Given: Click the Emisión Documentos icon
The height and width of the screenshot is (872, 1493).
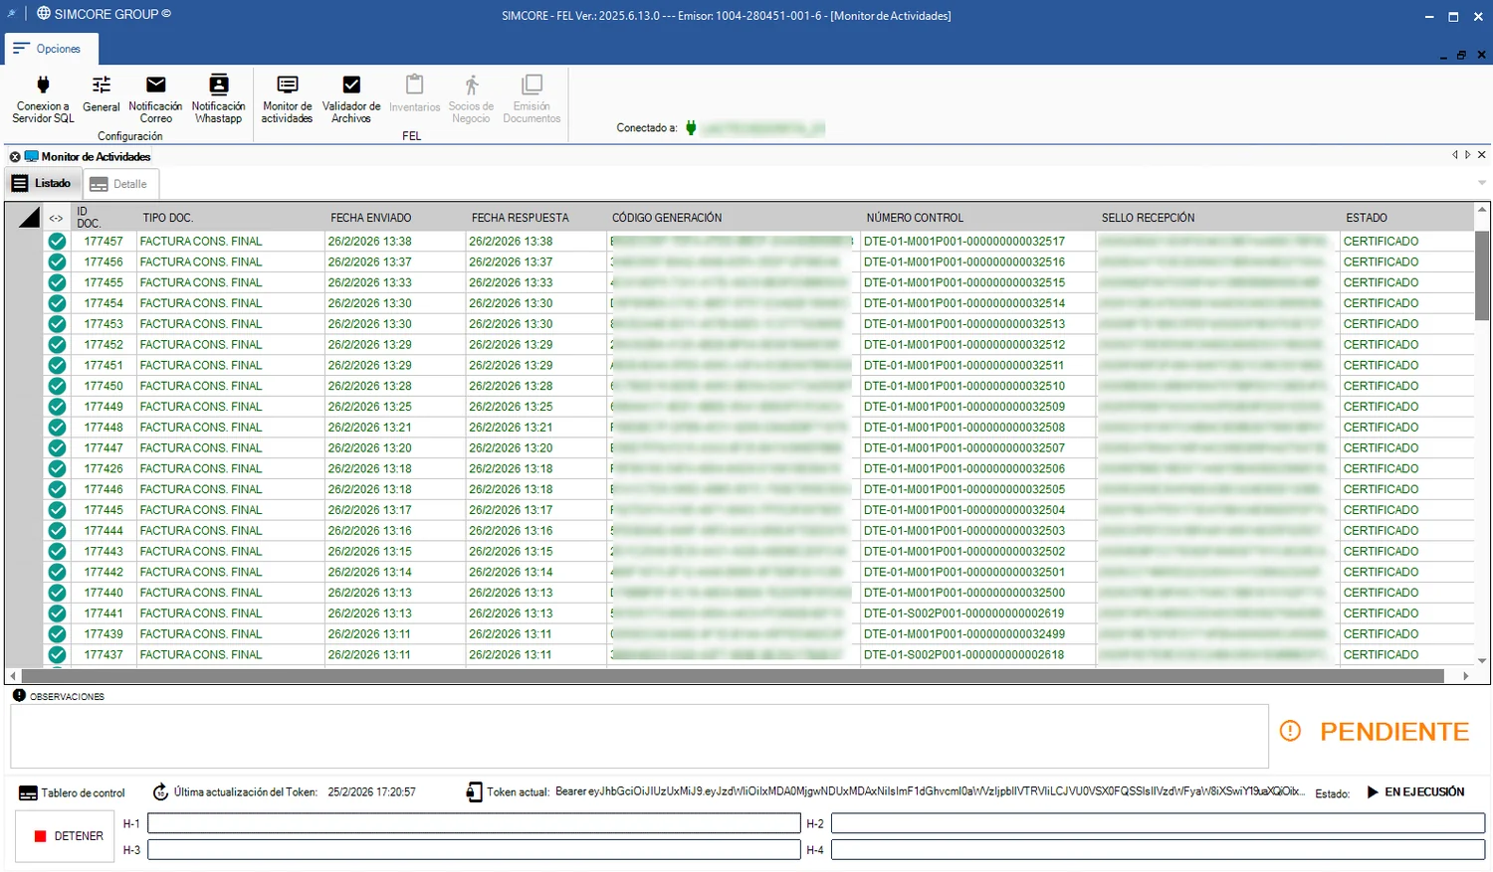Looking at the screenshot, I should 532,97.
